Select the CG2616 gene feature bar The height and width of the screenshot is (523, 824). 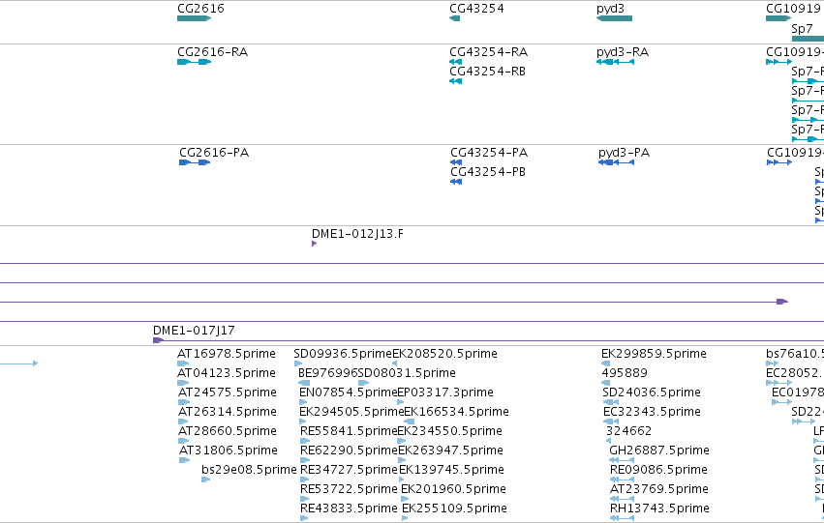coord(194,18)
